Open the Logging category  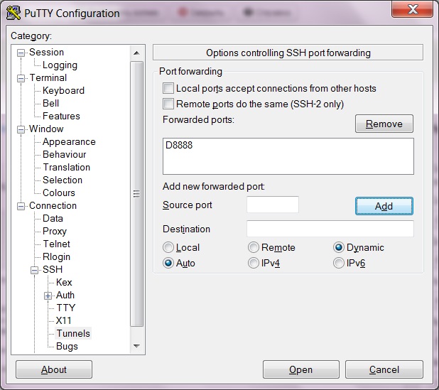60,65
